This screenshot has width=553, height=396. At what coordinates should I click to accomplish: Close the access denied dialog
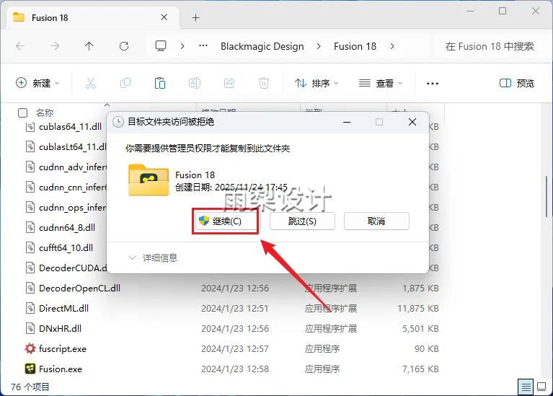coord(412,122)
